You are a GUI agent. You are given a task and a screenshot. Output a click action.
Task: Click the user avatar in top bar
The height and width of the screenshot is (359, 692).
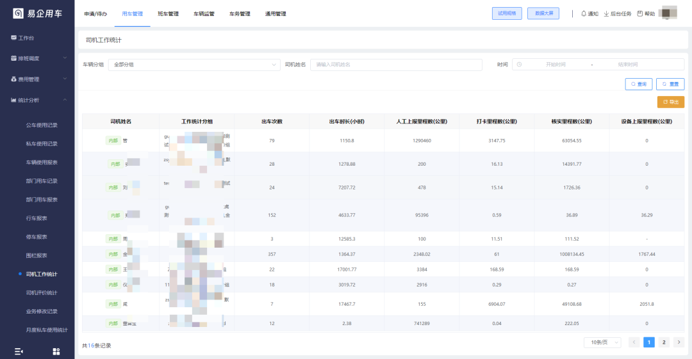point(669,13)
